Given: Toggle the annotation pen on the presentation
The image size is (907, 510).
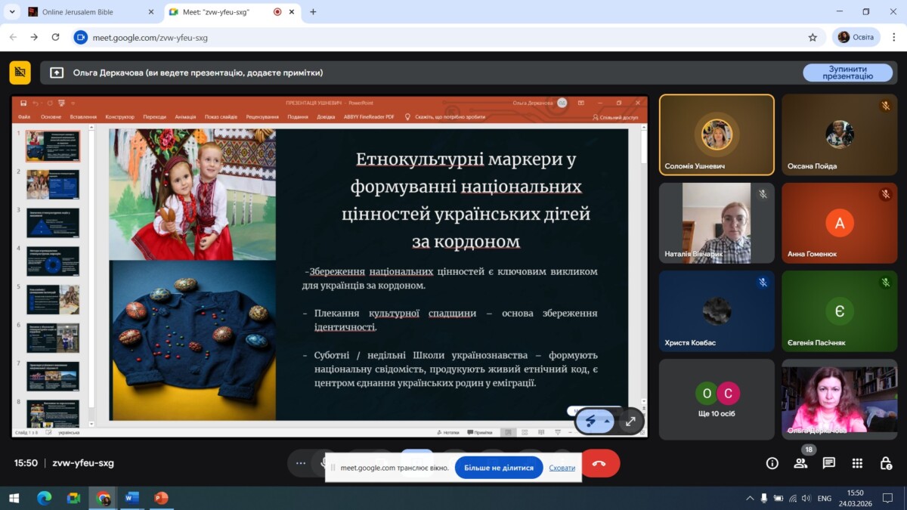Looking at the screenshot, I should coord(592,421).
